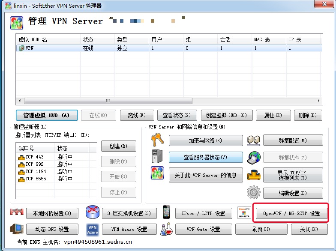Open 管理虚拟 HUB (A) button

click(47, 116)
